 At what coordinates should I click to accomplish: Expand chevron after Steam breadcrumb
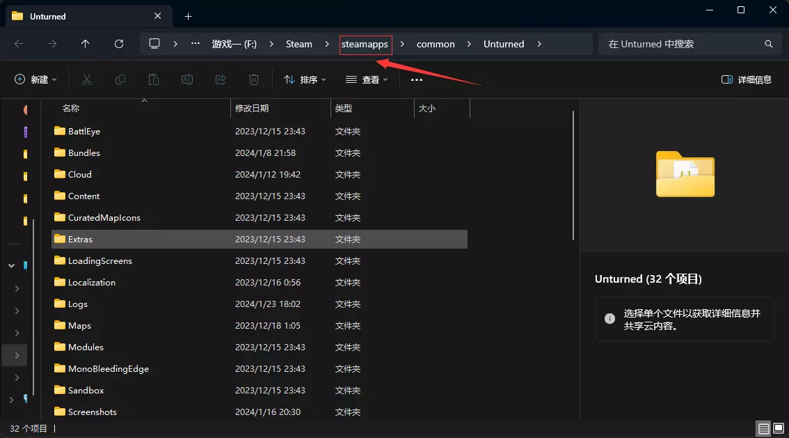click(x=327, y=44)
